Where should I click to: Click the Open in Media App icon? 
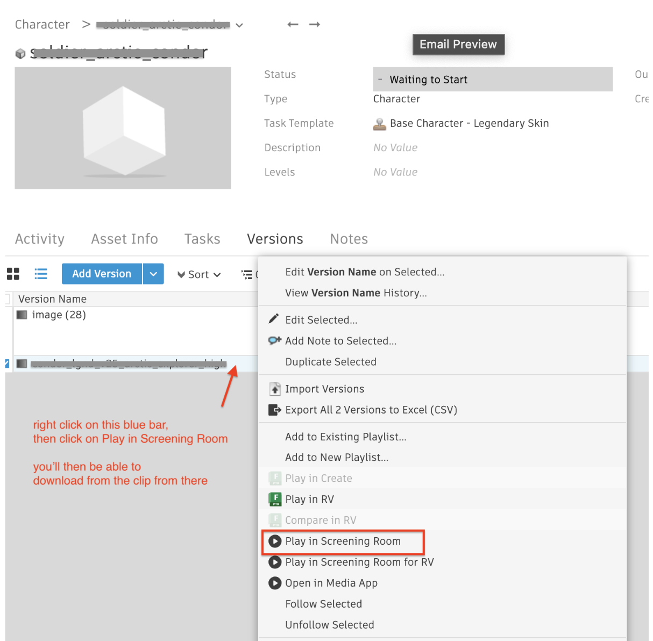275,583
